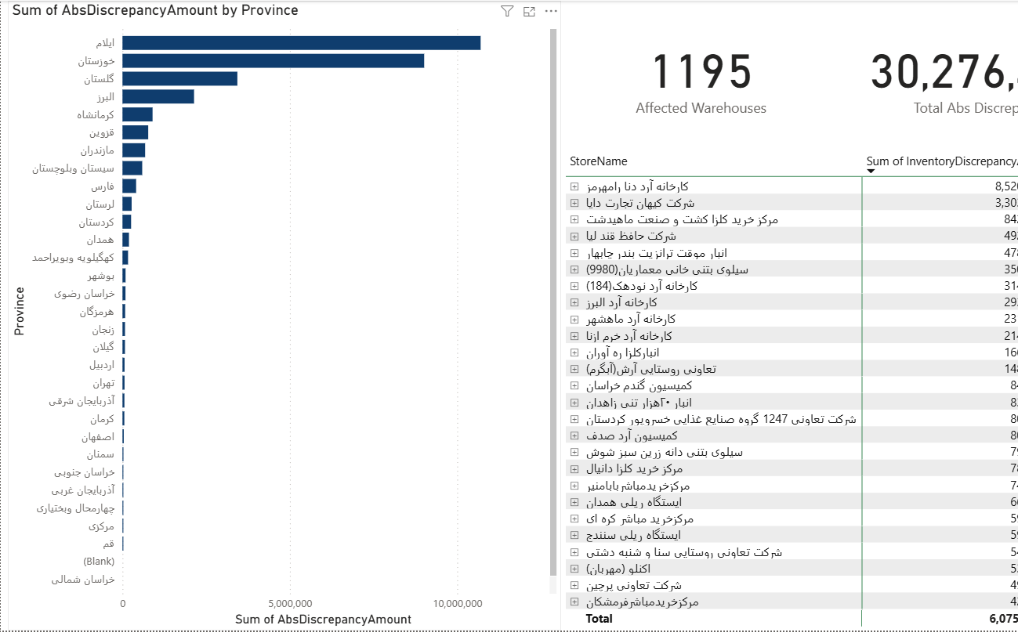The width and height of the screenshot is (1018, 636).
Task: Open the filter icon on the Province chart
Action: click(x=506, y=12)
